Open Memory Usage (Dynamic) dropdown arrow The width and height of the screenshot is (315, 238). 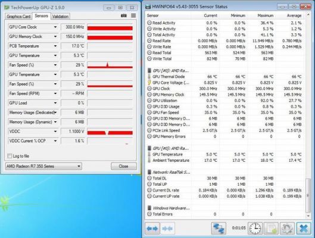(x=55, y=122)
